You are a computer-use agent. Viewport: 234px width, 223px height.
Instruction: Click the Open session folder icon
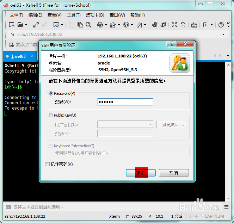click(x=20, y=25)
